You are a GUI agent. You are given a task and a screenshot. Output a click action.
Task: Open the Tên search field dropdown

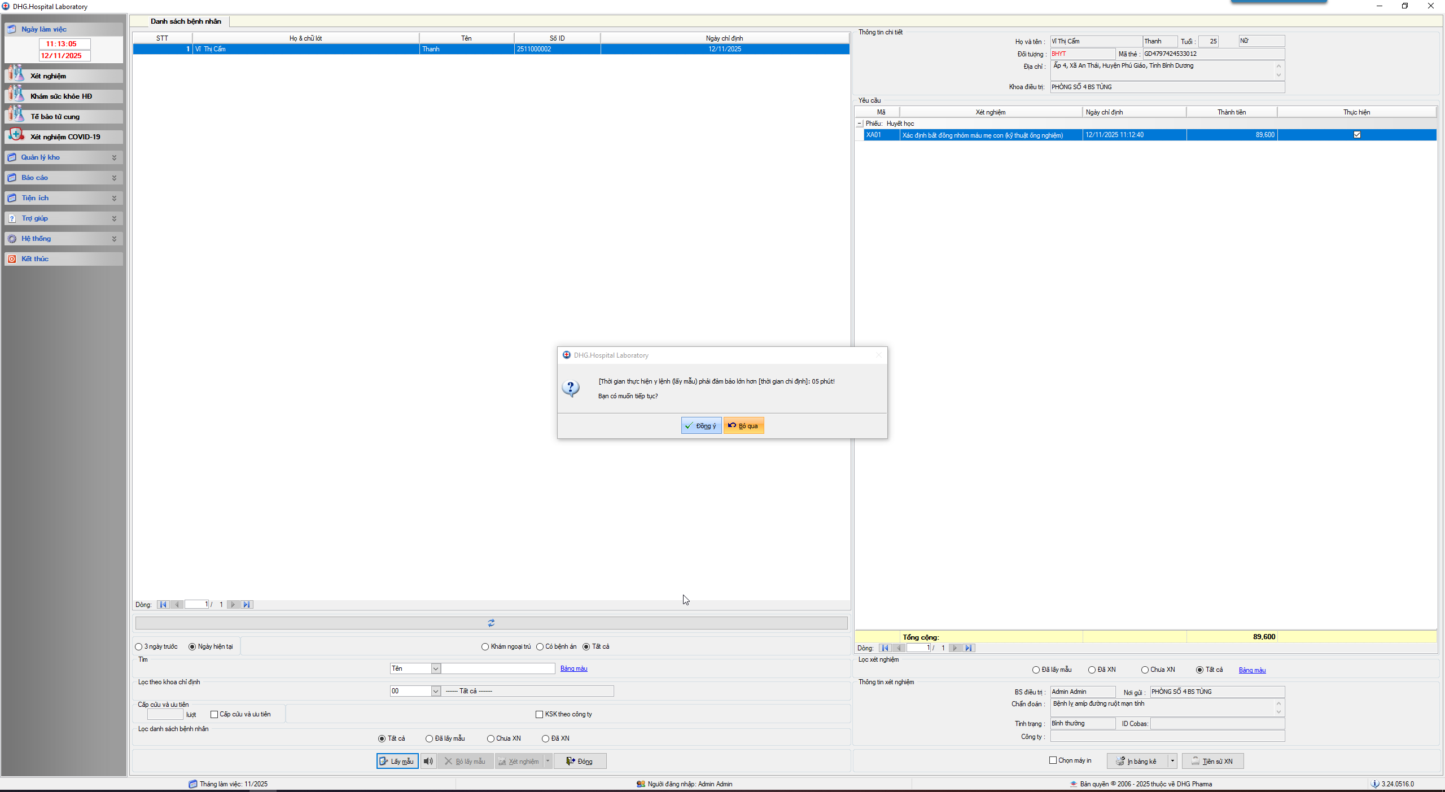tap(435, 668)
